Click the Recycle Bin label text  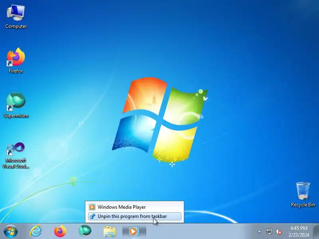tap(303, 205)
